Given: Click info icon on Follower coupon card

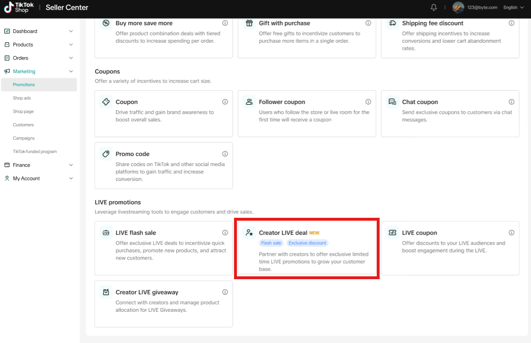Looking at the screenshot, I should pos(368,102).
